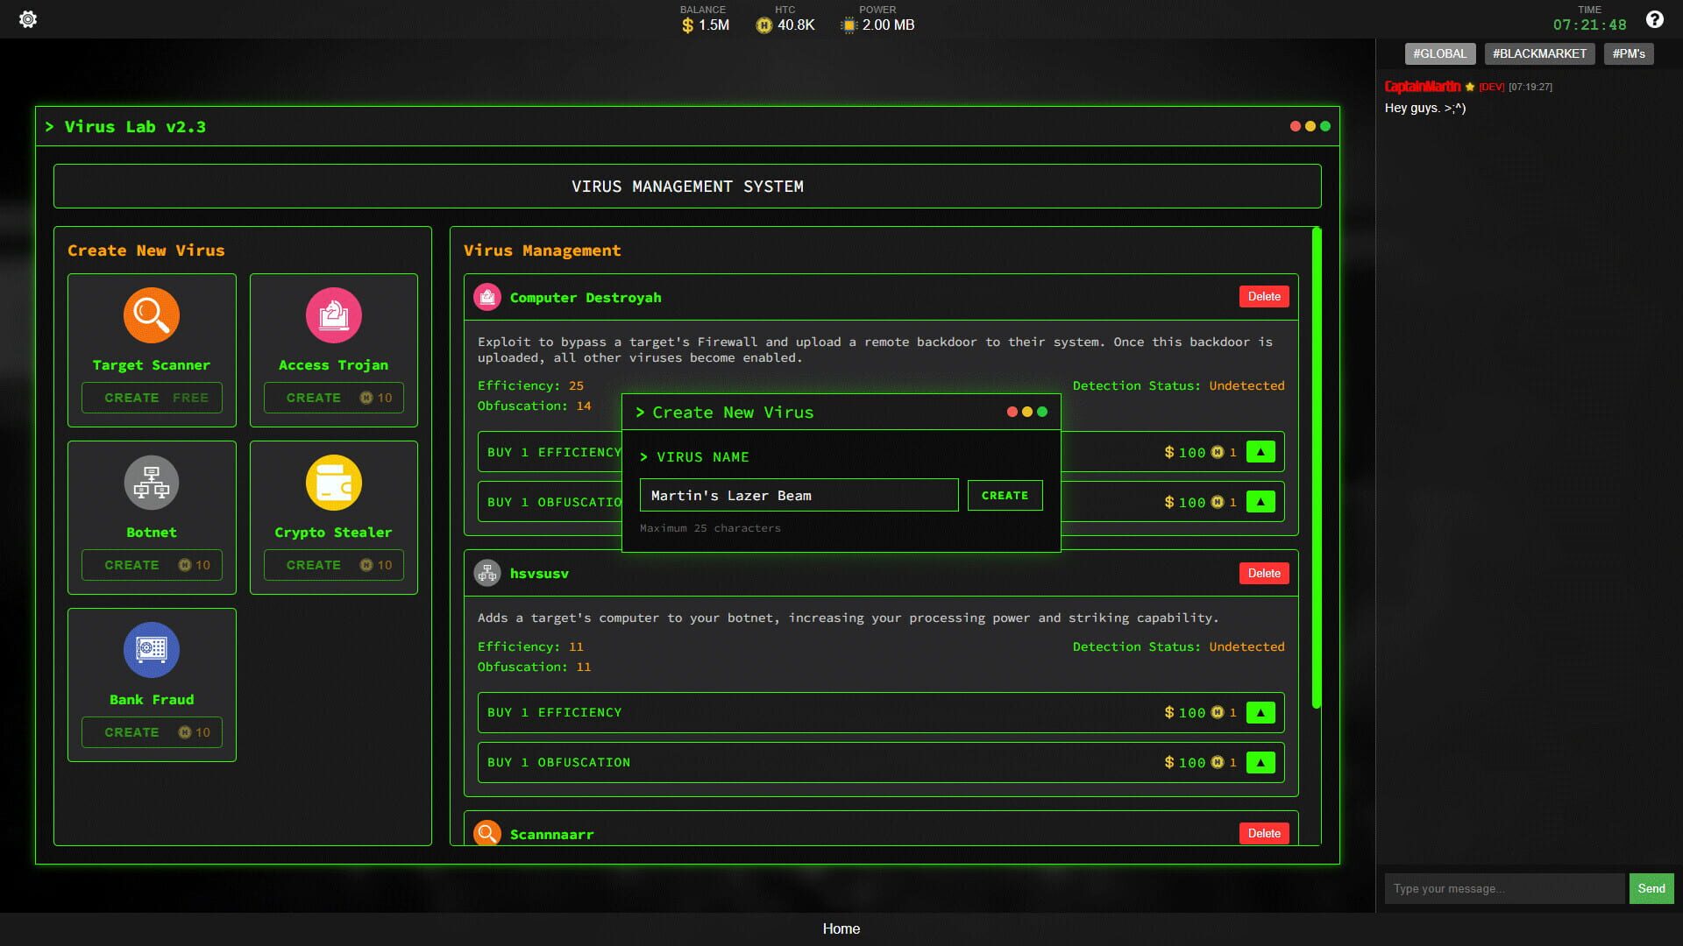Click the help question mark icon
Image resolution: width=1683 pixels, height=946 pixels.
coord(1655,18)
